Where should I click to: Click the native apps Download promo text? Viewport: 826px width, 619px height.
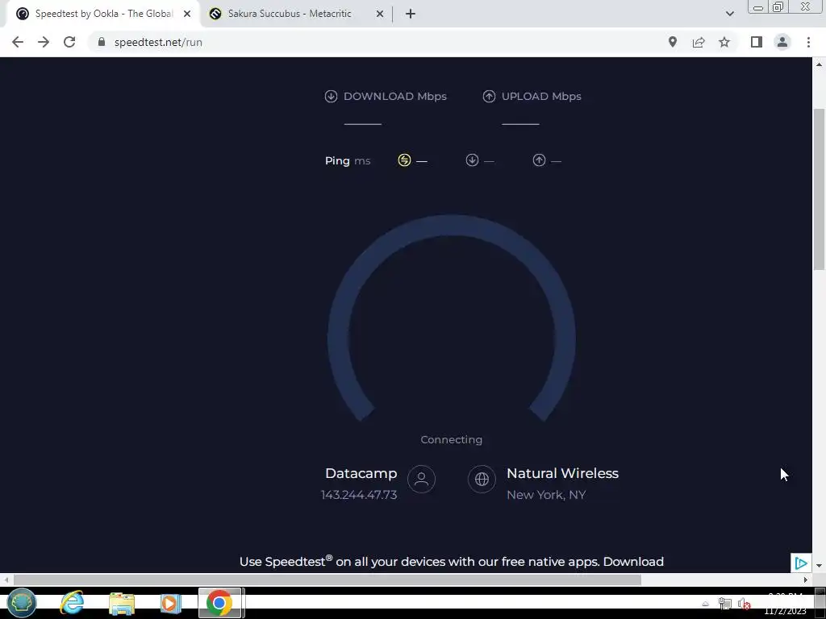[x=452, y=562]
